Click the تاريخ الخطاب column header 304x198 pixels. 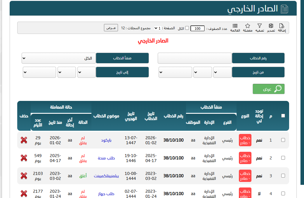point(151,116)
